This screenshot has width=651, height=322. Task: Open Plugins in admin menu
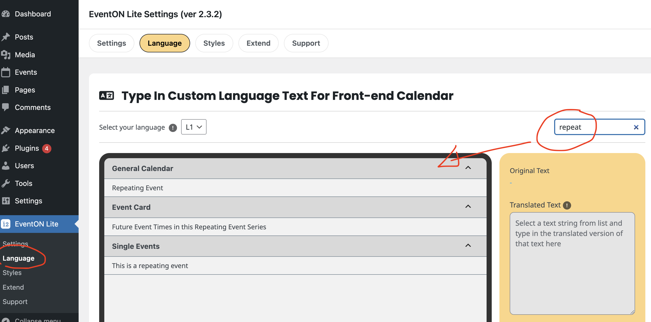pyautogui.click(x=27, y=148)
